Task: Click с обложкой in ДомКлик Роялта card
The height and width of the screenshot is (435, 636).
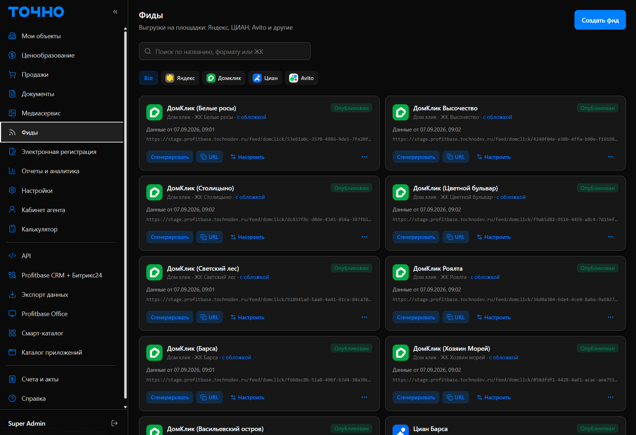Action: pos(485,277)
